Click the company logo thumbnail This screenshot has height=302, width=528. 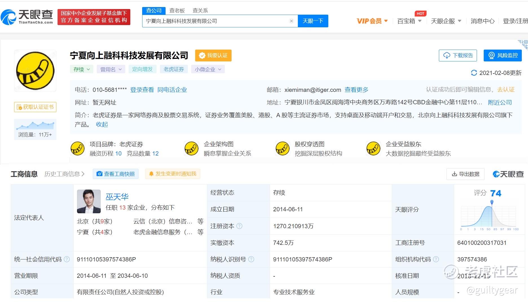click(35, 71)
